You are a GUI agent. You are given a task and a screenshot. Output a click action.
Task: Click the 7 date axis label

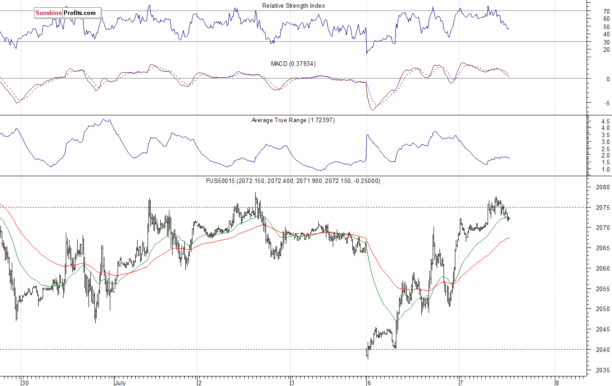pos(462,382)
